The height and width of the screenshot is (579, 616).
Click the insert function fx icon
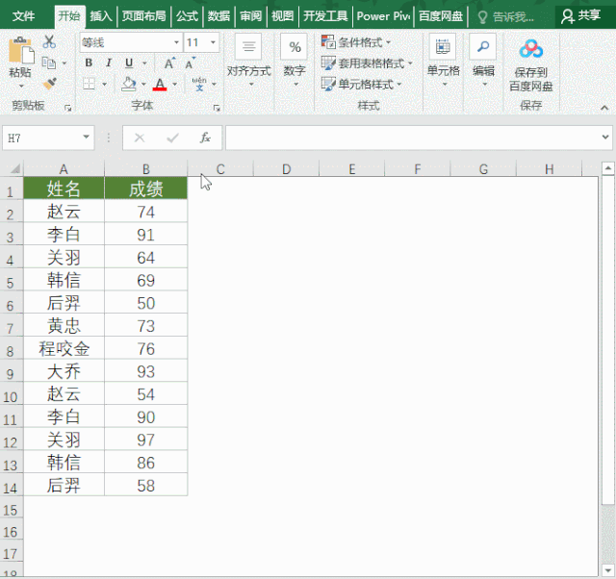pos(205,138)
